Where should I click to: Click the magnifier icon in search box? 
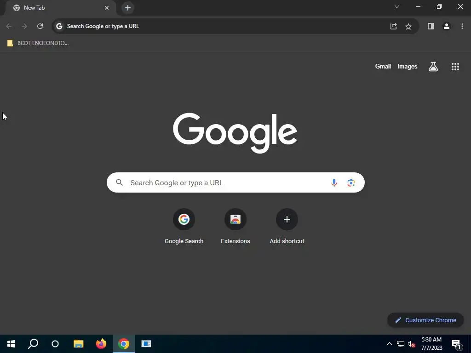point(119,182)
